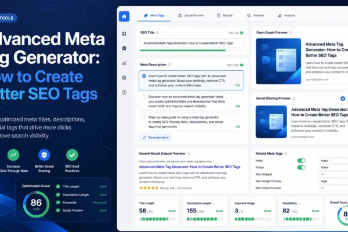Click the Social Sharing Preview info icon
The image size is (348, 232).
pos(293,99)
